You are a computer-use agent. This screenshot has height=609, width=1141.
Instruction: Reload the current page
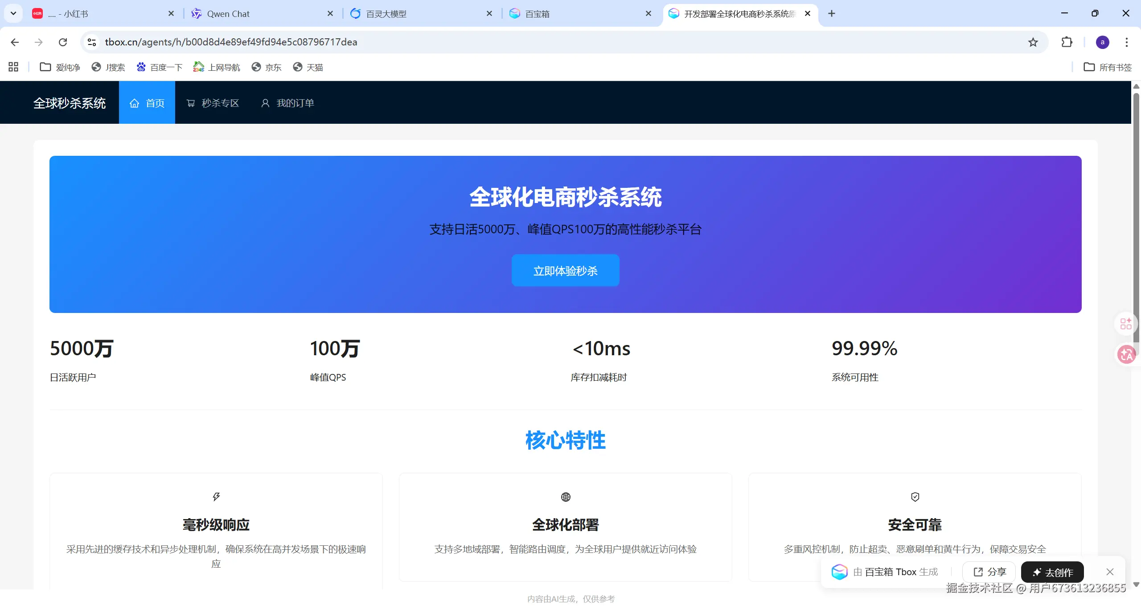pyautogui.click(x=63, y=42)
